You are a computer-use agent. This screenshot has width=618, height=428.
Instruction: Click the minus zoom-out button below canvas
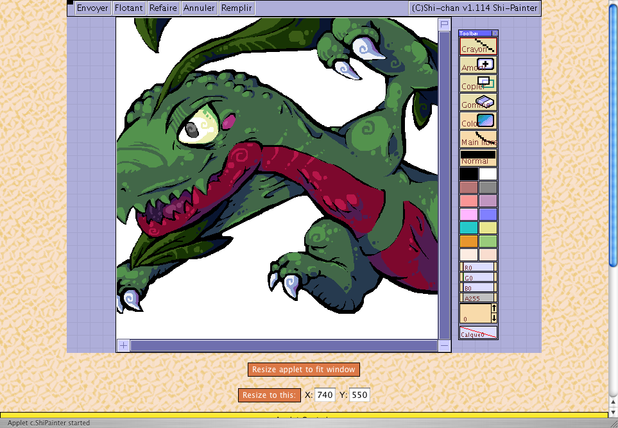pyautogui.click(x=444, y=346)
